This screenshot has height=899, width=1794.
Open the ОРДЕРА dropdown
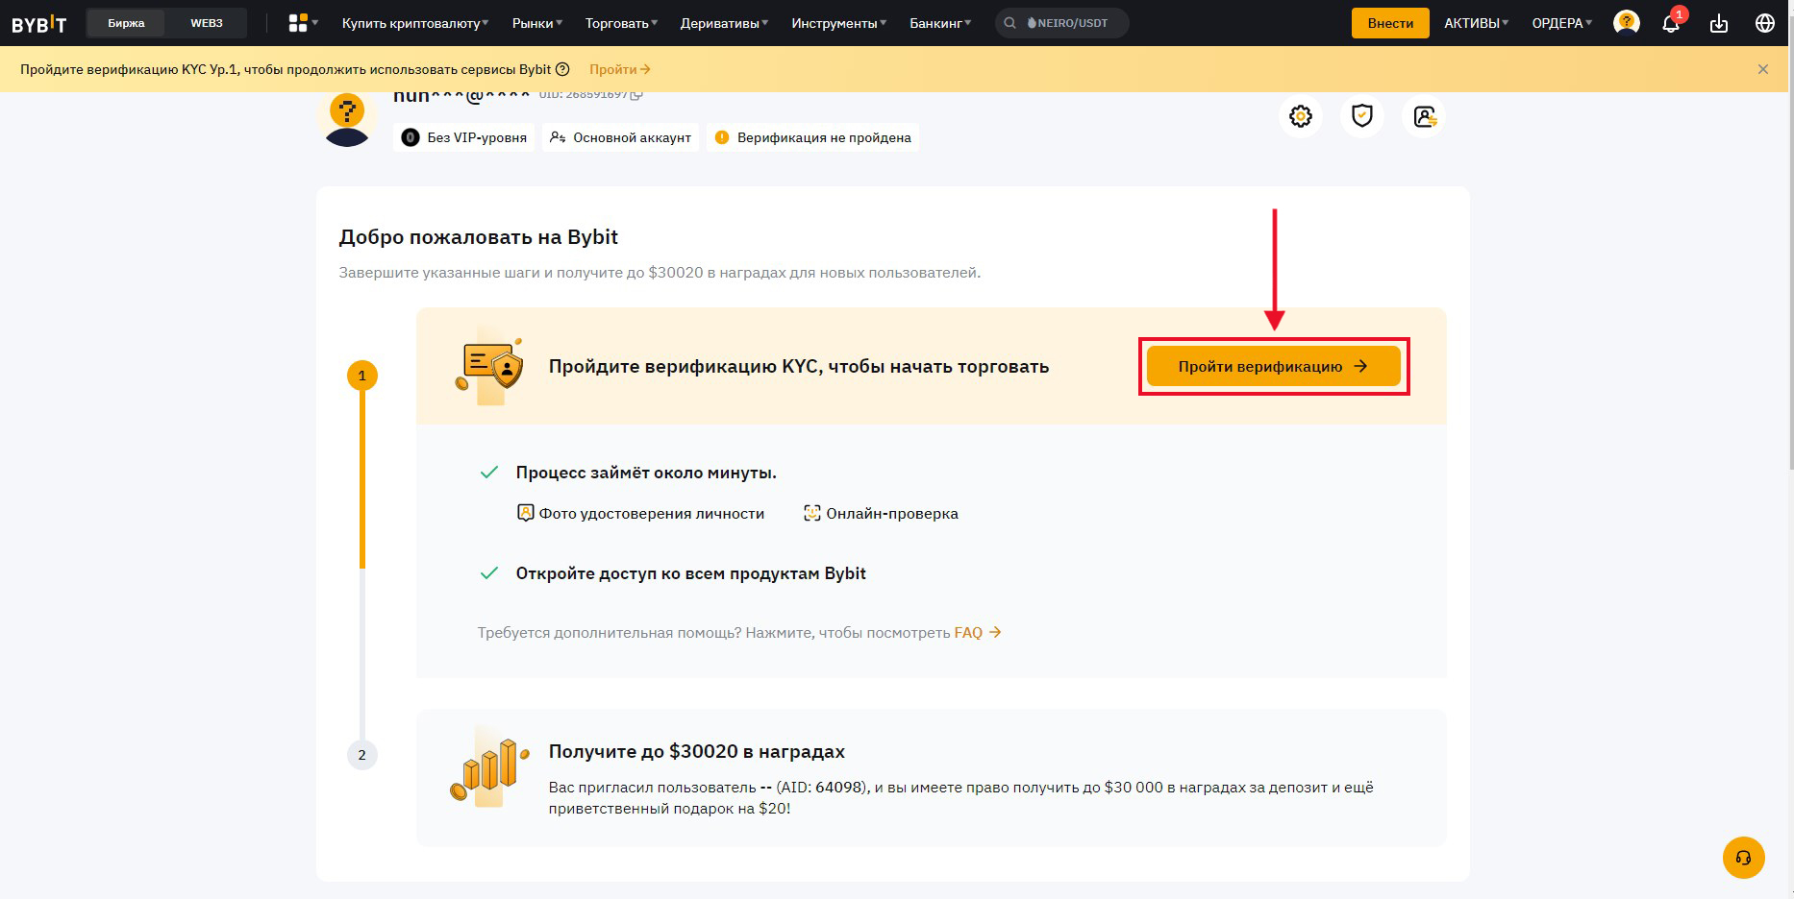tap(1561, 23)
